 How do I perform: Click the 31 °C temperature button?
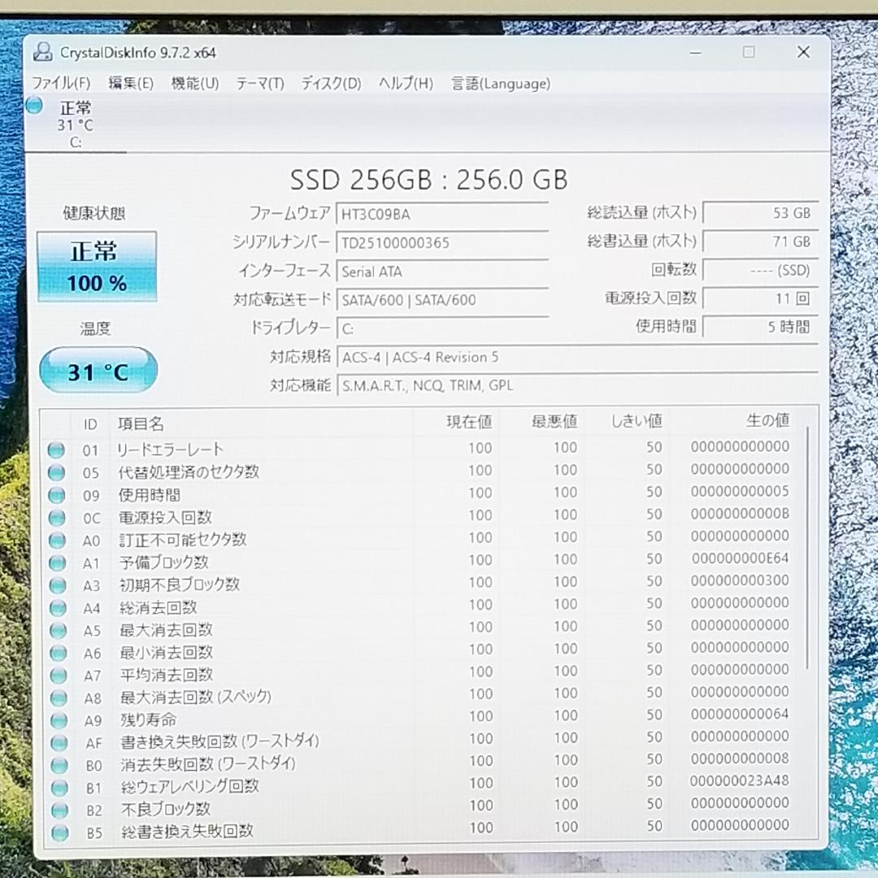(x=98, y=370)
